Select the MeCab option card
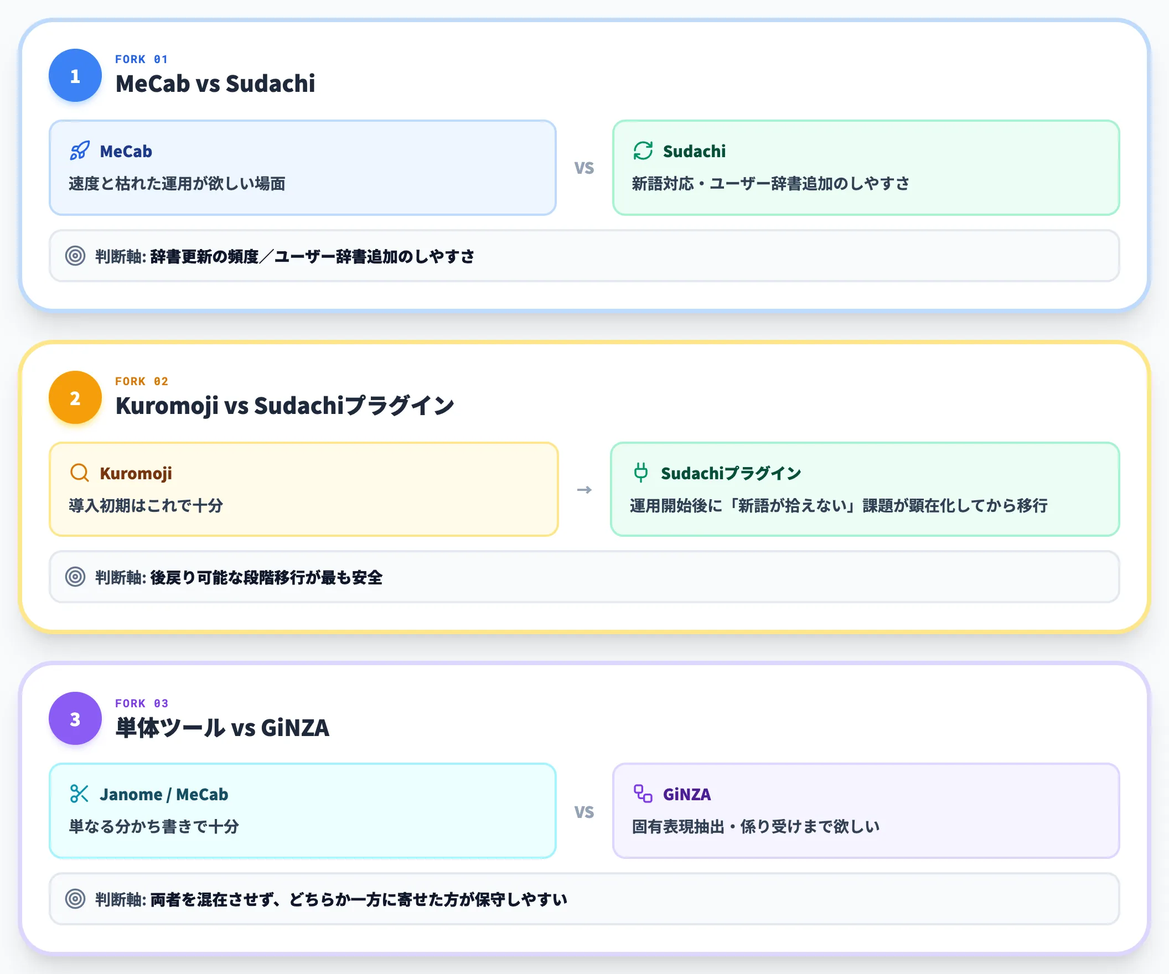The image size is (1169, 974). 303,168
